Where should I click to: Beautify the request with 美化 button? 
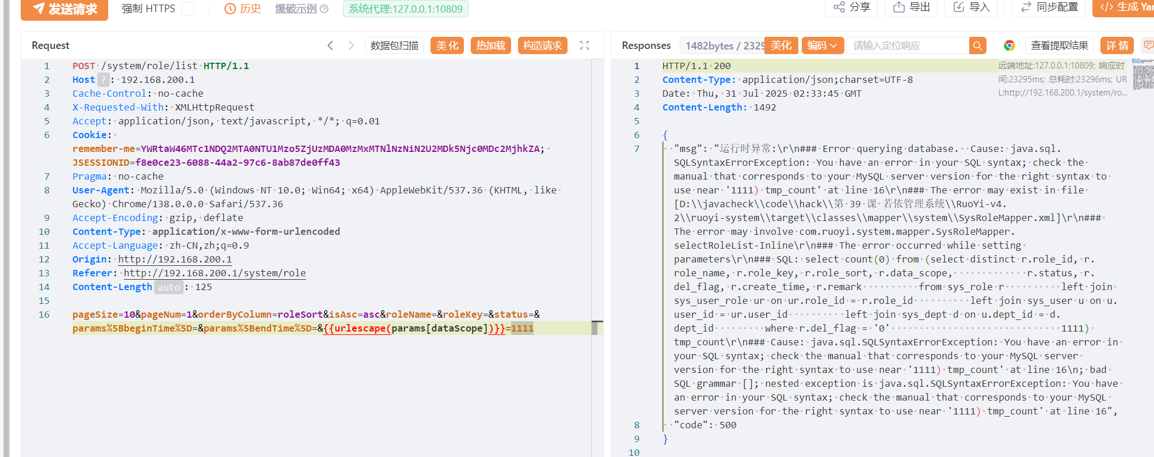click(x=447, y=45)
